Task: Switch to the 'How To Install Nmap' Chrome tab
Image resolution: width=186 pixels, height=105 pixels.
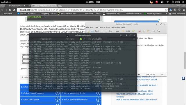Action: point(18,6)
